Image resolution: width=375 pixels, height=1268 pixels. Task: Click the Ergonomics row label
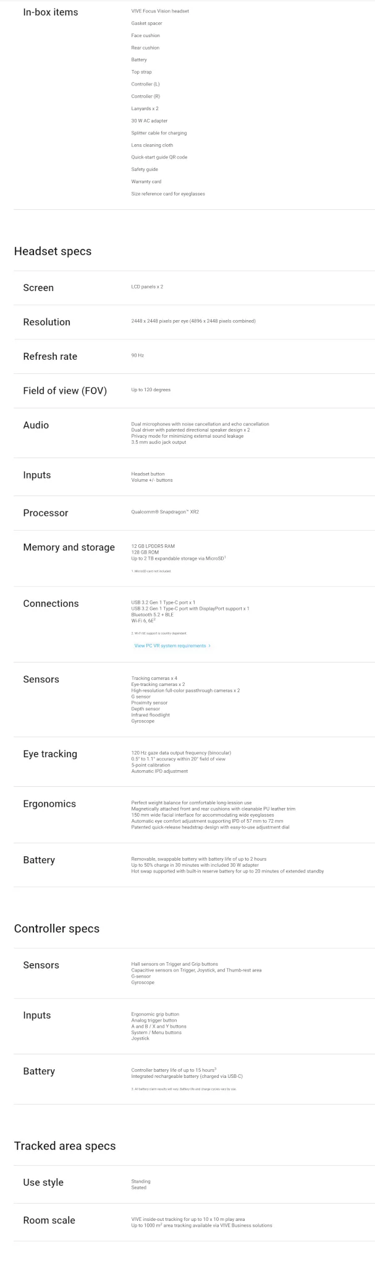49,804
